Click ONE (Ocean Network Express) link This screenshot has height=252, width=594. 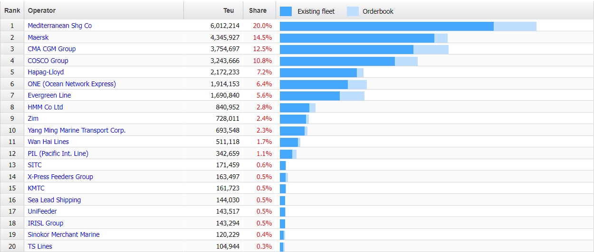click(x=71, y=84)
